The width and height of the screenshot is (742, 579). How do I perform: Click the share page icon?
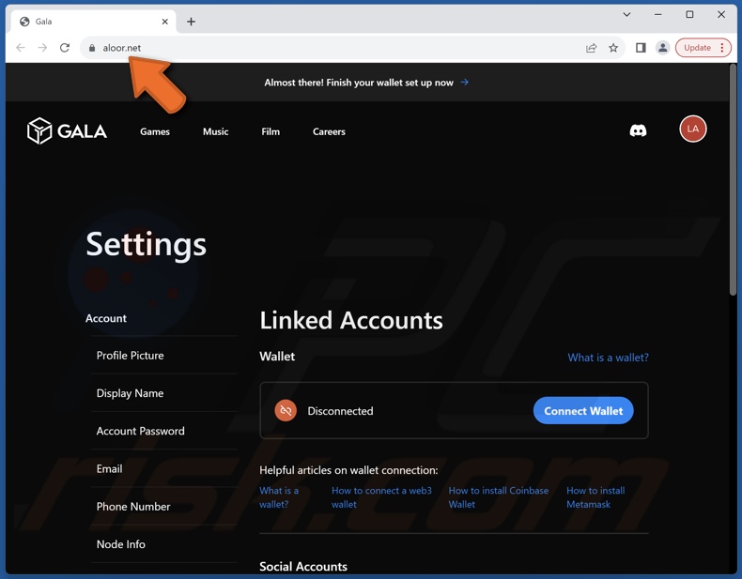591,48
